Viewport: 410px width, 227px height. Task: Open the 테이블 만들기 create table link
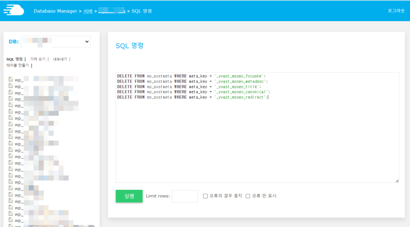click(x=18, y=65)
